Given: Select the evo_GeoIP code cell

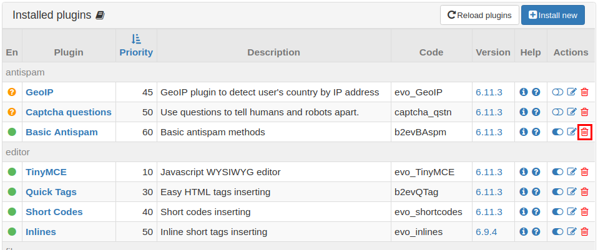Looking at the screenshot, I should pyautogui.click(x=432, y=92).
